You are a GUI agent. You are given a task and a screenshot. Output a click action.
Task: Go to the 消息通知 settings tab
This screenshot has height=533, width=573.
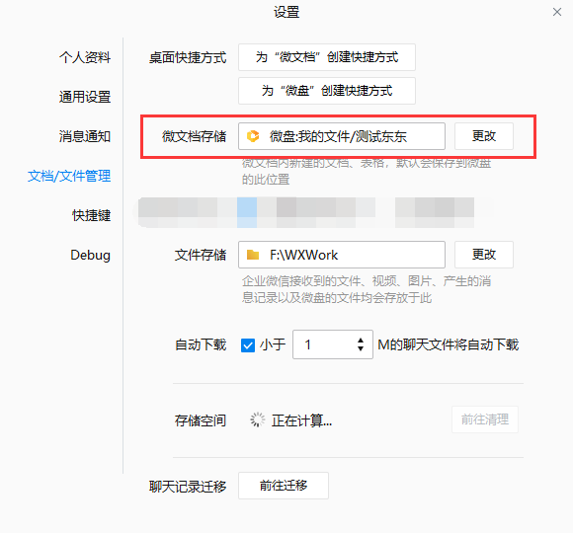tap(85, 136)
